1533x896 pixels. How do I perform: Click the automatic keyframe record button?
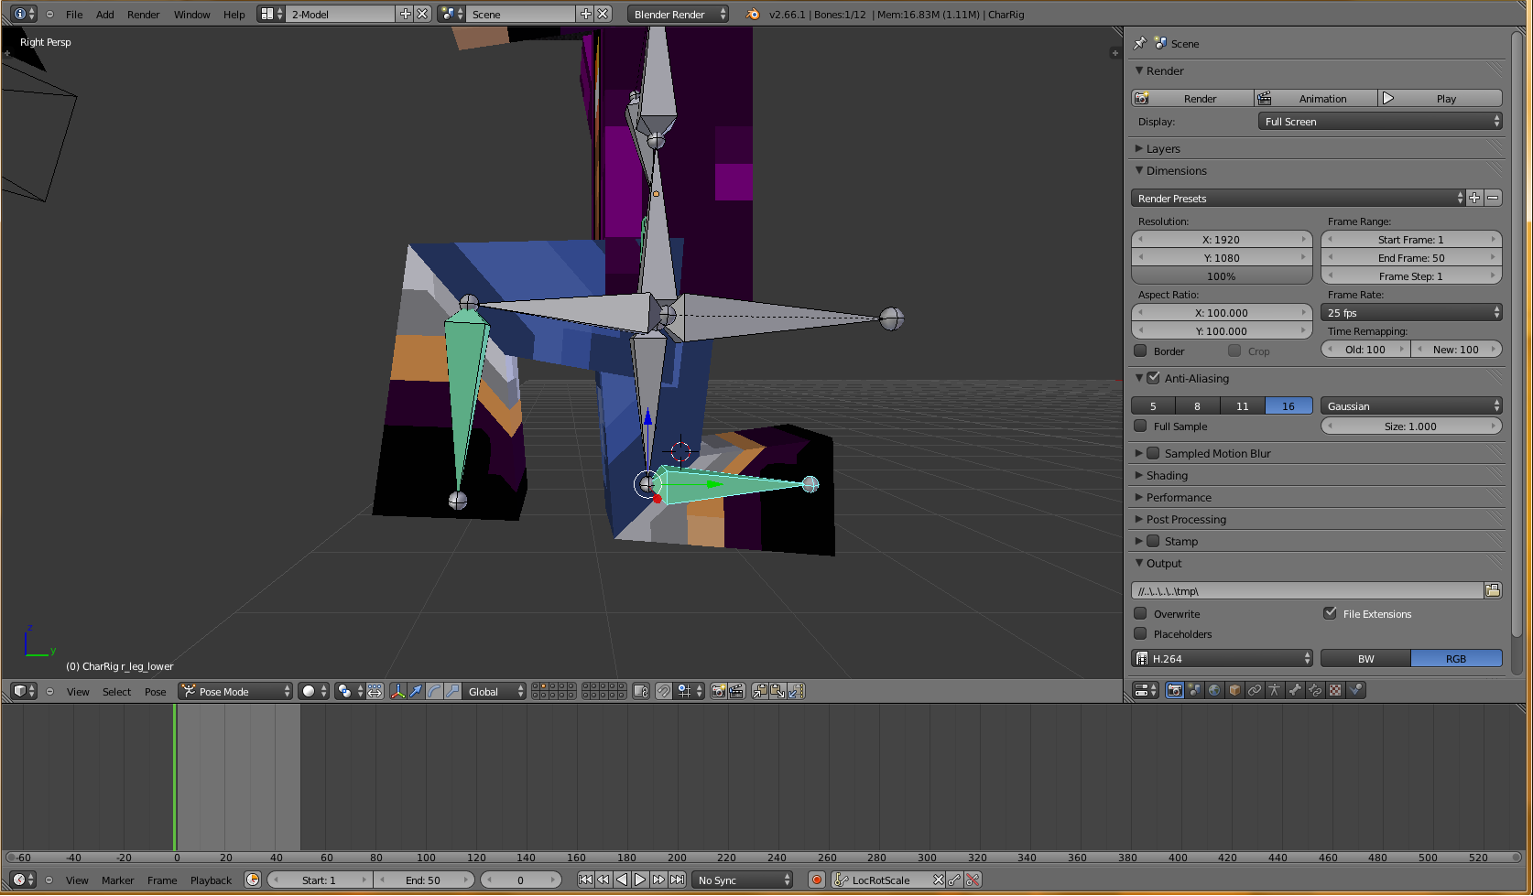pos(816,880)
